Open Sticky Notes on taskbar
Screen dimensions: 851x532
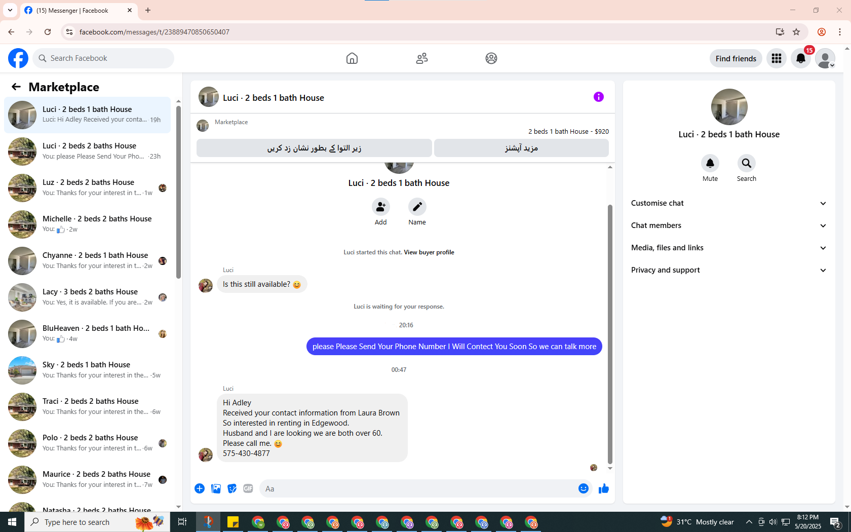[x=233, y=522]
